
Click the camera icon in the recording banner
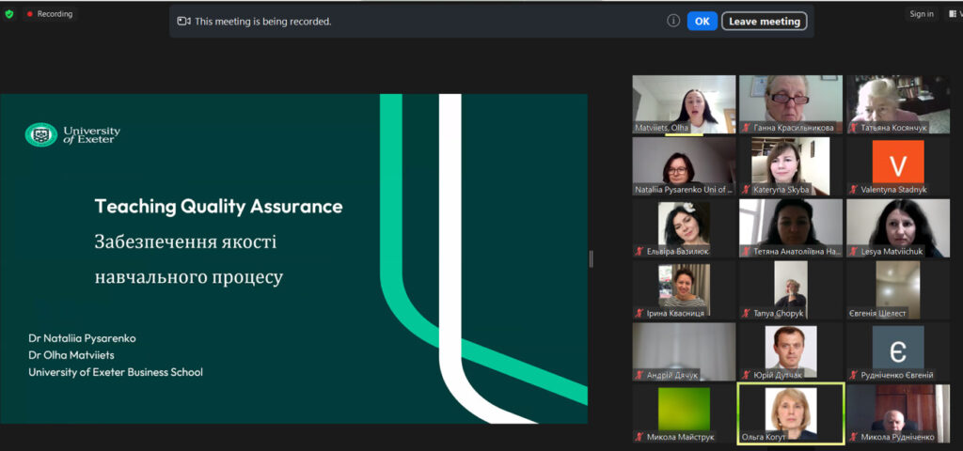coord(184,21)
